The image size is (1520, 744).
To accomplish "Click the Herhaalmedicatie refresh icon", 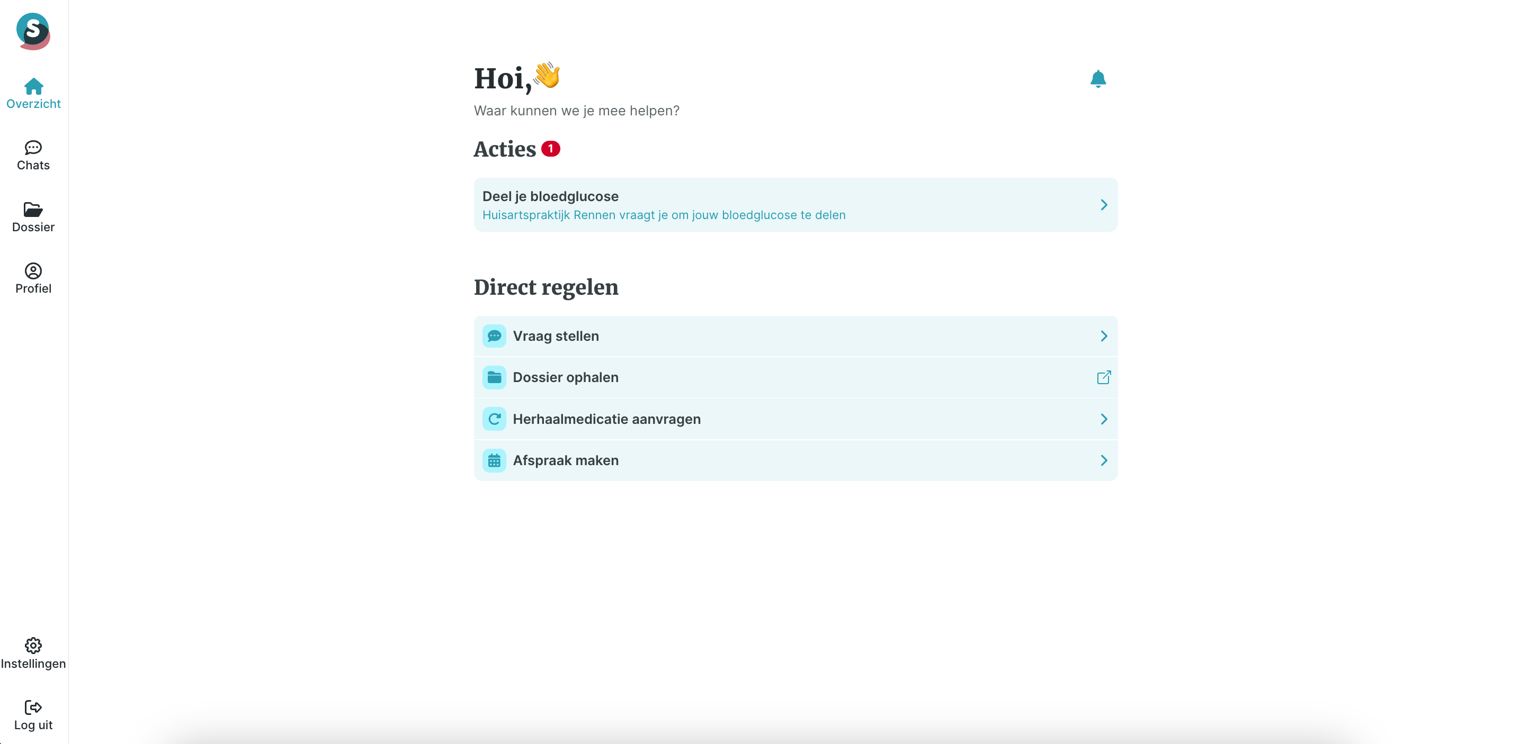I will (x=494, y=419).
